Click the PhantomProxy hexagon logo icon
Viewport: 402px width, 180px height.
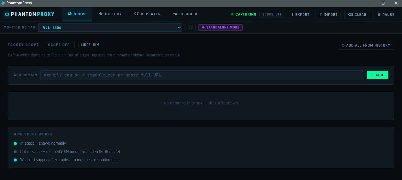[7, 14]
